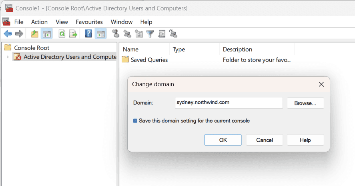Screen dimensions: 355x186
Task: Click the Create new user icon
Action: click(116, 34)
